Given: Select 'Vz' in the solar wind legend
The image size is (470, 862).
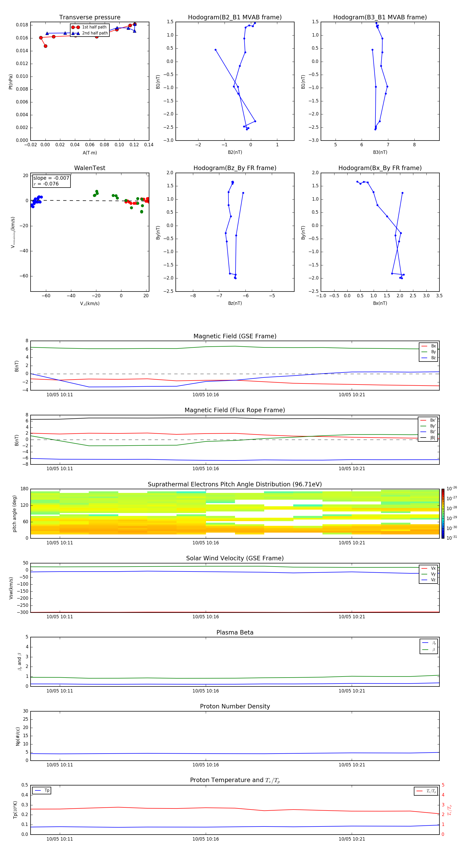Looking at the screenshot, I should (x=428, y=580).
